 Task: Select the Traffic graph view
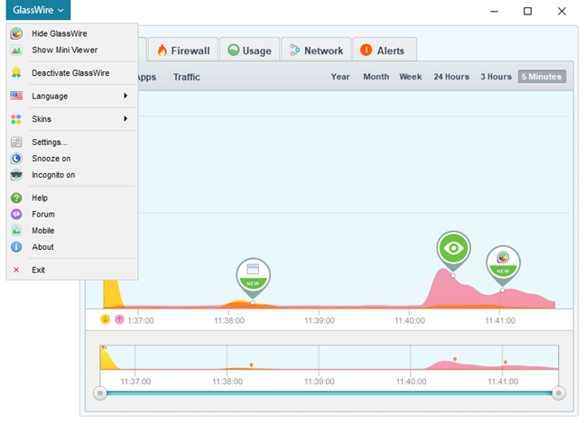[x=187, y=78]
